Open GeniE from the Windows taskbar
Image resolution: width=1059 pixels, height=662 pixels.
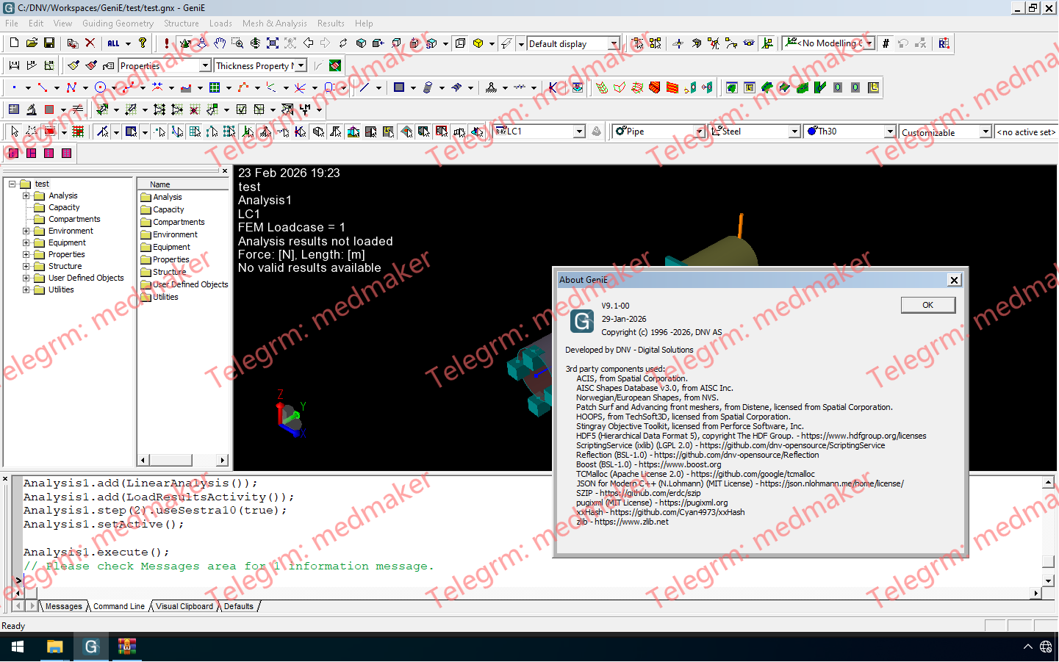tap(91, 647)
